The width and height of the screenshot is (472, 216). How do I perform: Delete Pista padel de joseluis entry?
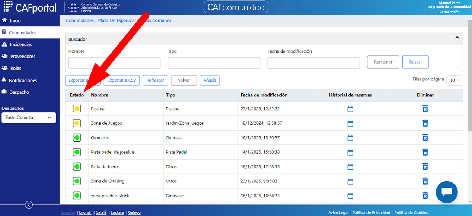425,152
